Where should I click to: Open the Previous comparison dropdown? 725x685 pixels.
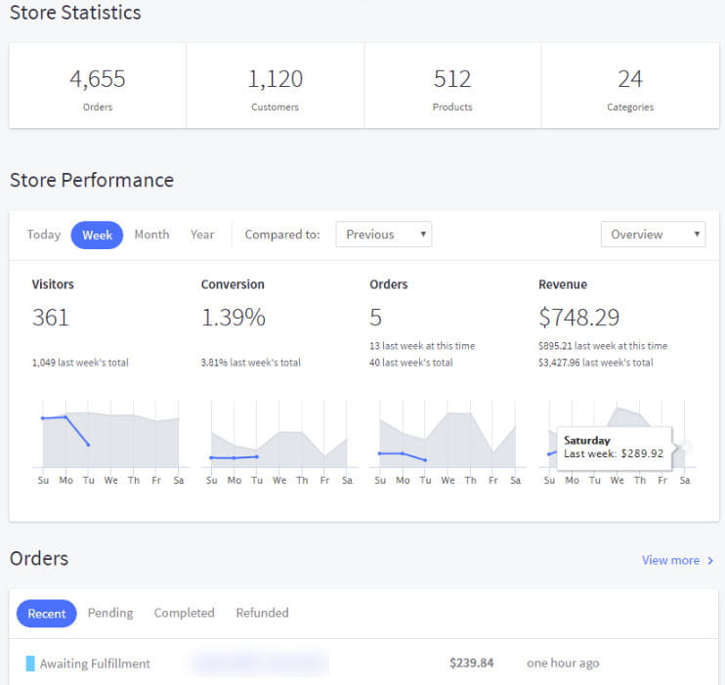pyautogui.click(x=384, y=235)
